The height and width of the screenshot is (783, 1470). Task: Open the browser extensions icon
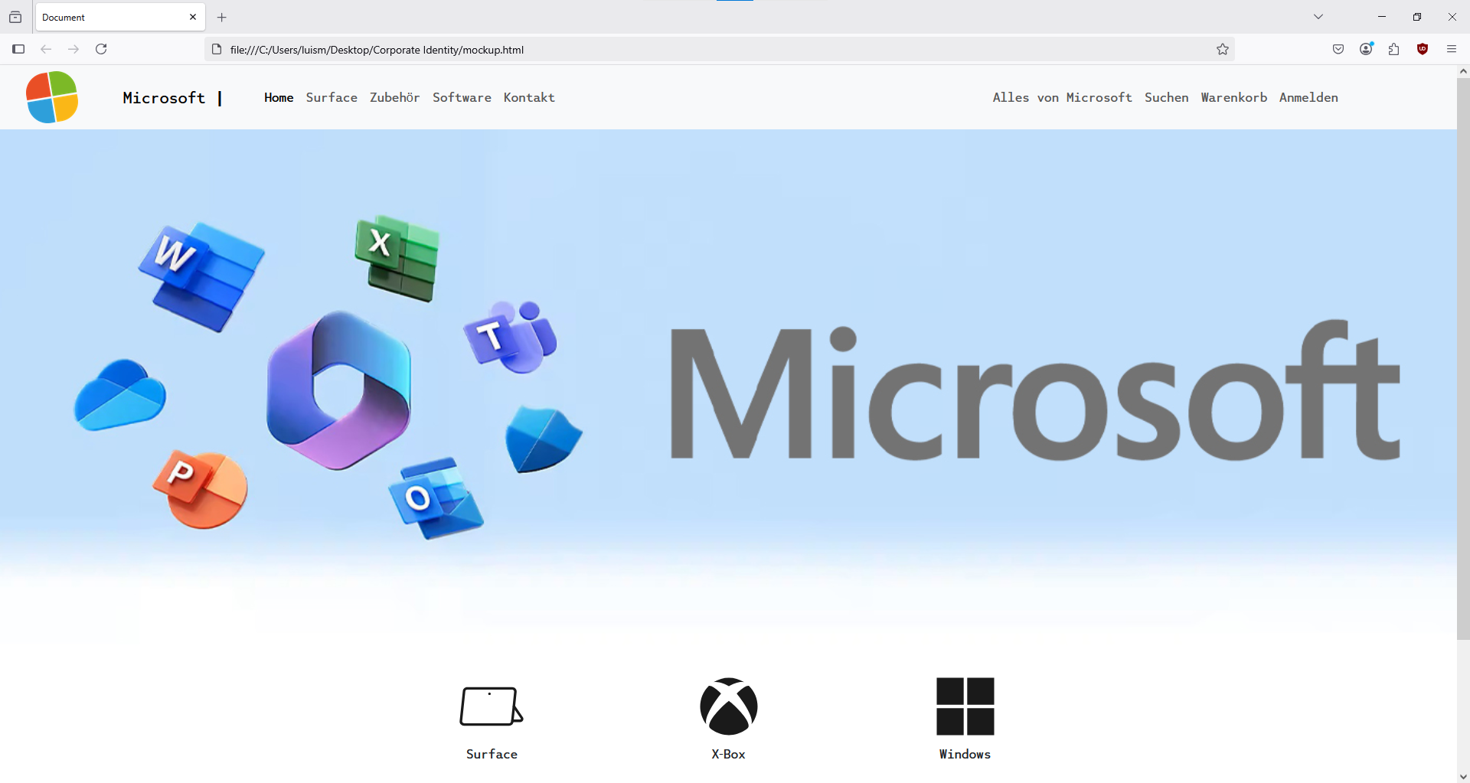pos(1394,49)
